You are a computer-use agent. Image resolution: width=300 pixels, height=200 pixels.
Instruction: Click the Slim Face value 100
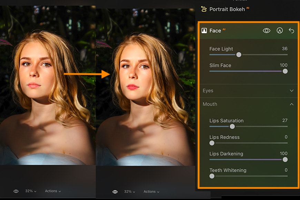point(283,65)
